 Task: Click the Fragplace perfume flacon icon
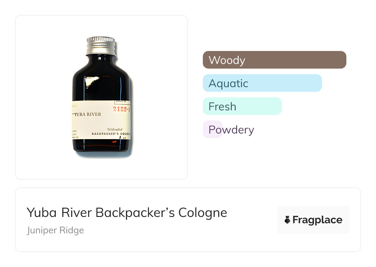click(x=287, y=220)
